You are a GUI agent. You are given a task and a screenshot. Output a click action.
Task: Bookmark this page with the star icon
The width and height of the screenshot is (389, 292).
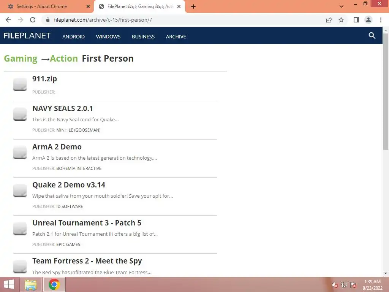pos(341,20)
